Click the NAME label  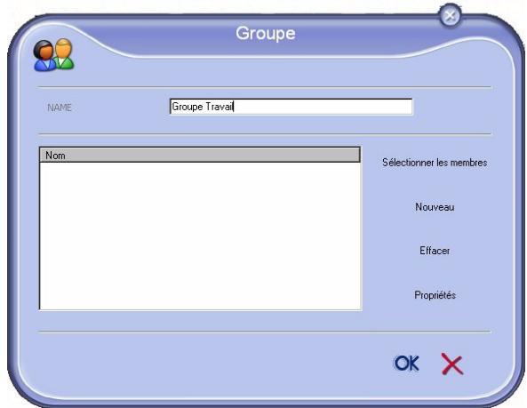click(60, 108)
